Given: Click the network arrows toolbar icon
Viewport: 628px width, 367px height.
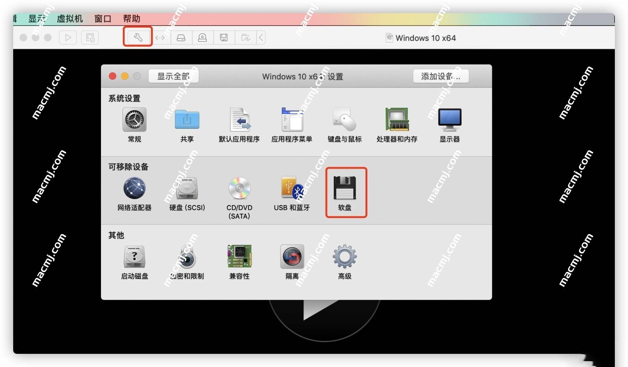Looking at the screenshot, I should (160, 37).
